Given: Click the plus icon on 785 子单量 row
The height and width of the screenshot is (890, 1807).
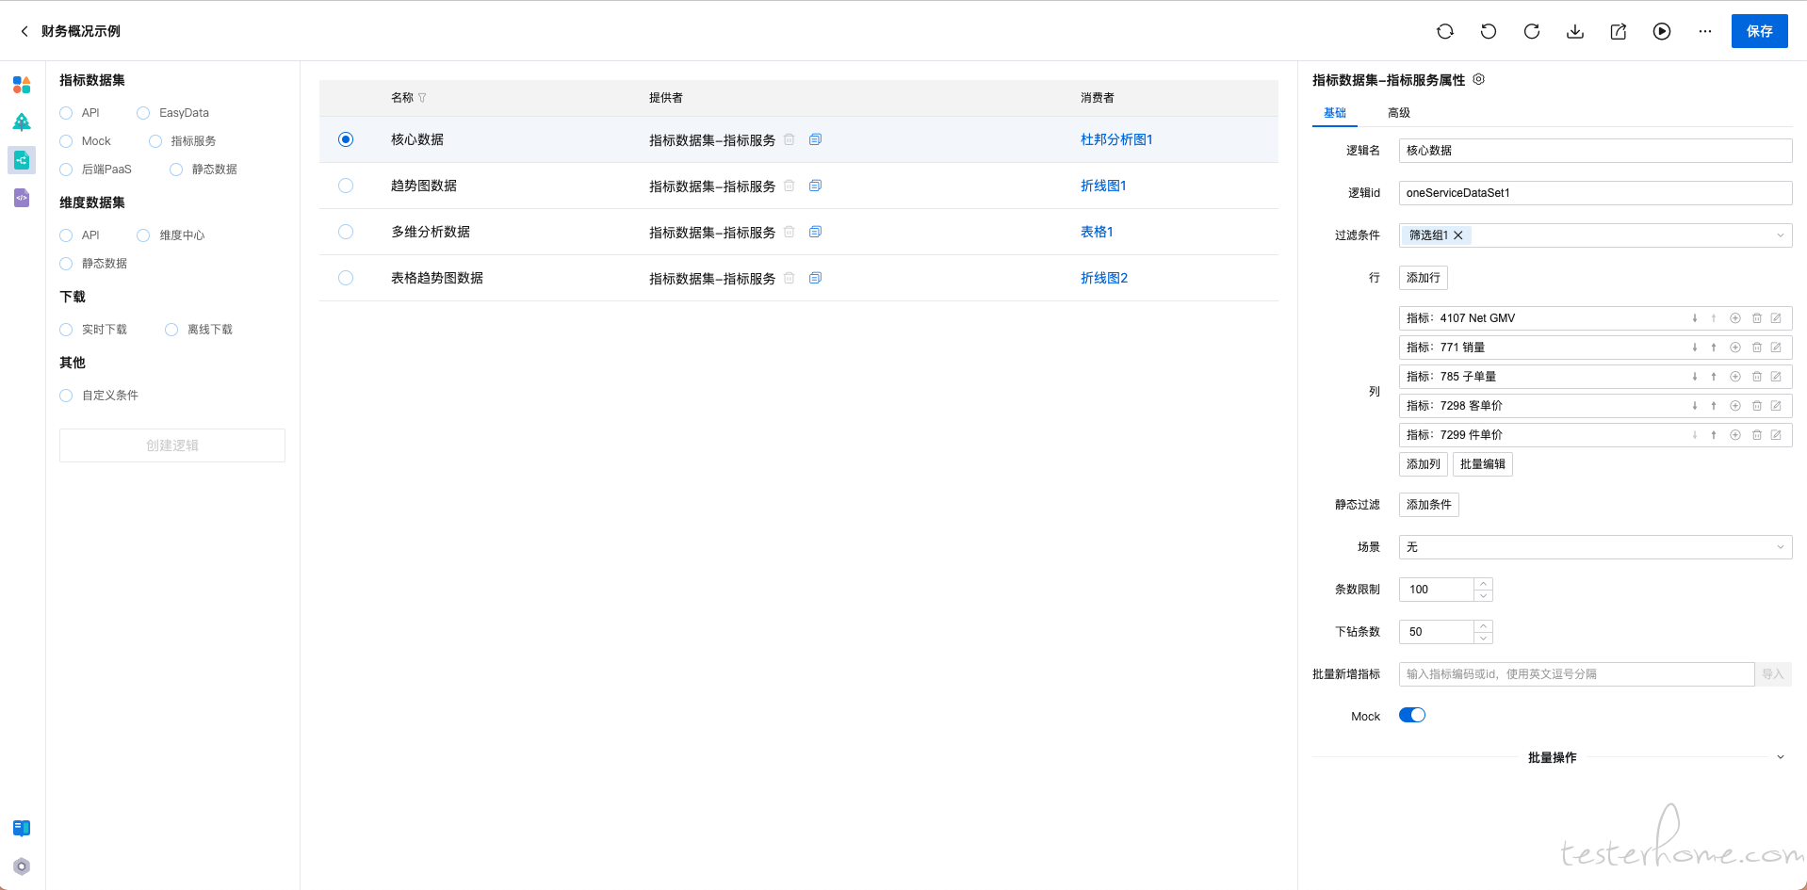Looking at the screenshot, I should (1735, 377).
